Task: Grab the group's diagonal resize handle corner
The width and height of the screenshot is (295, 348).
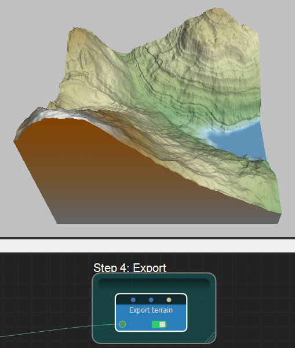Action: (210, 338)
